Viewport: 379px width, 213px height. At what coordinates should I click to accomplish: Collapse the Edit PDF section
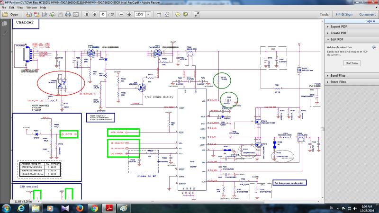tap(352, 39)
